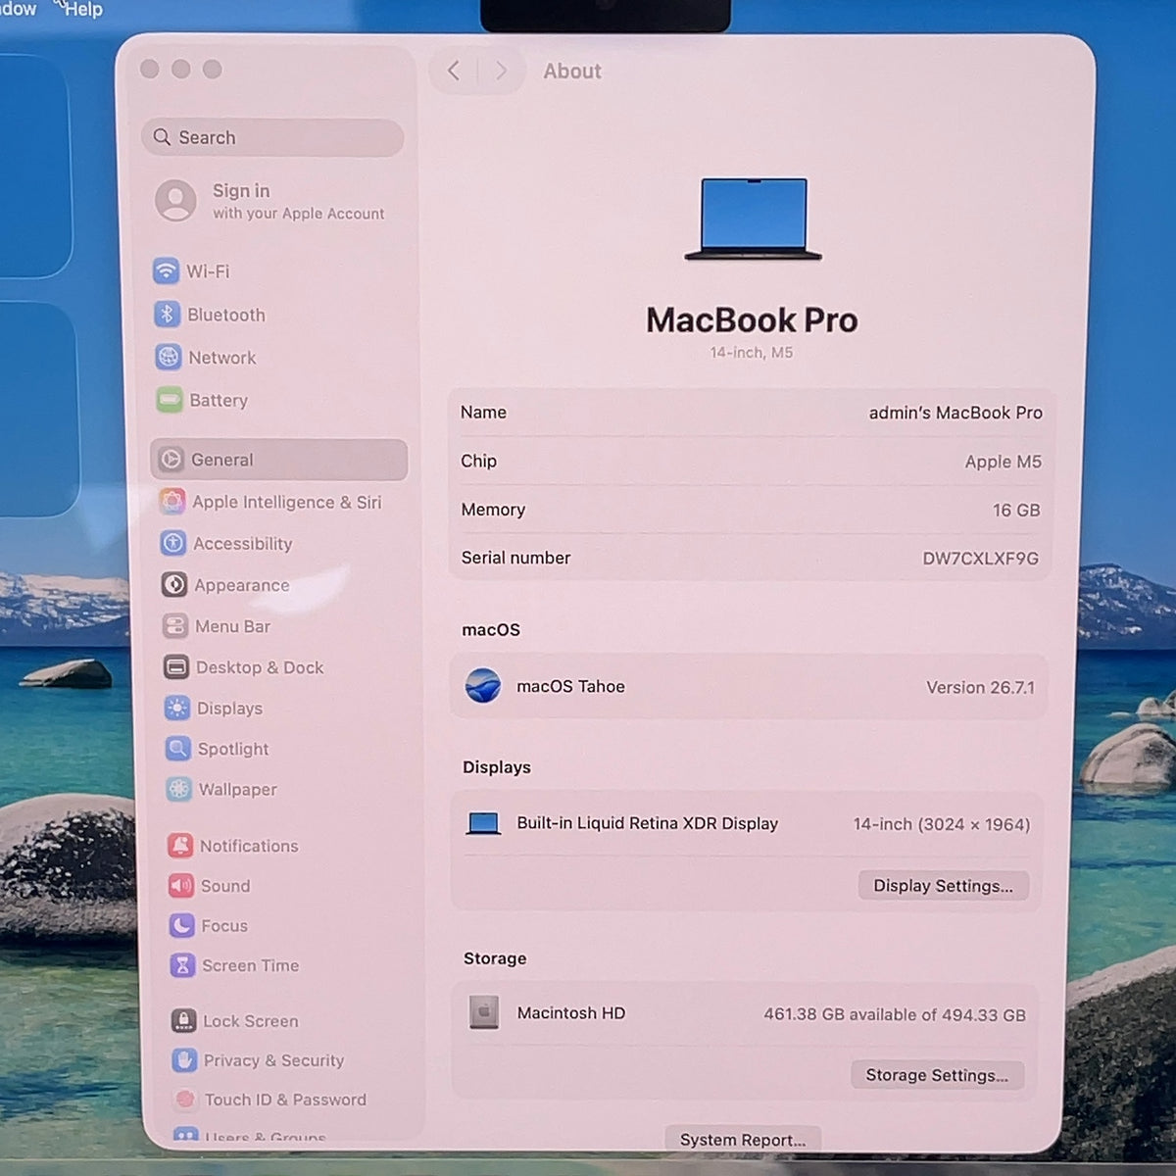
Task: Click "461.38 GB available of 494.33 GB"
Action: pyautogui.click(x=895, y=1014)
